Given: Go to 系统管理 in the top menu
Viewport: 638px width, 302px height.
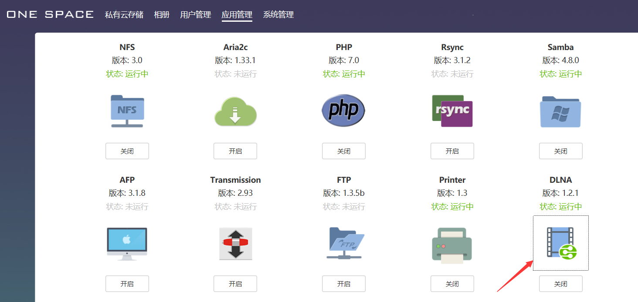Looking at the screenshot, I should [x=278, y=15].
